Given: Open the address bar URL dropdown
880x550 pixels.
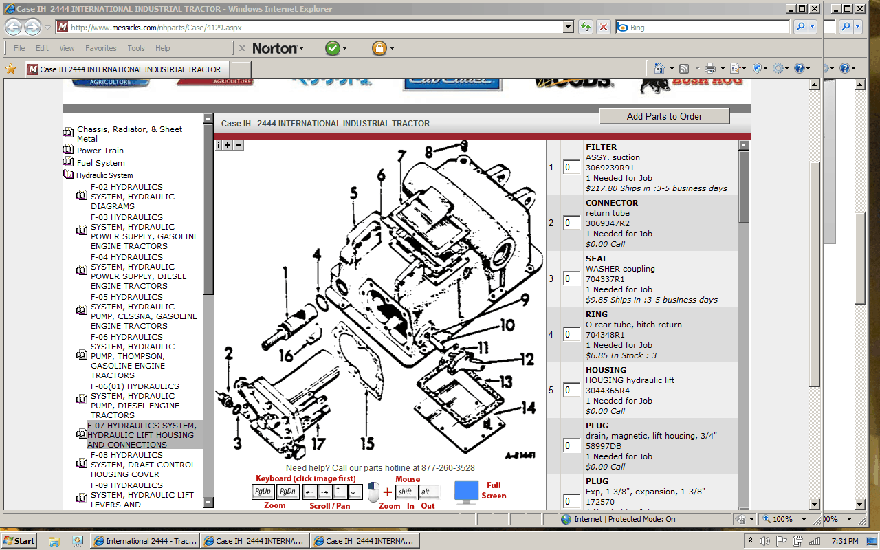Looking at the screenshot, I should [x=568, y=27].
